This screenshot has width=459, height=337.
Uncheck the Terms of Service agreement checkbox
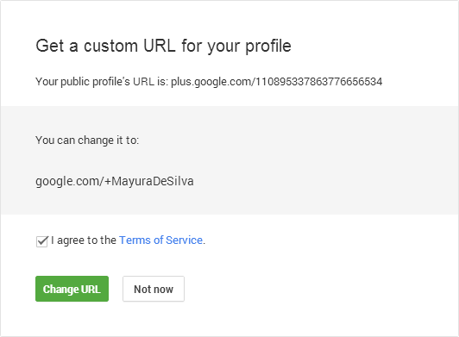(42, 241)
